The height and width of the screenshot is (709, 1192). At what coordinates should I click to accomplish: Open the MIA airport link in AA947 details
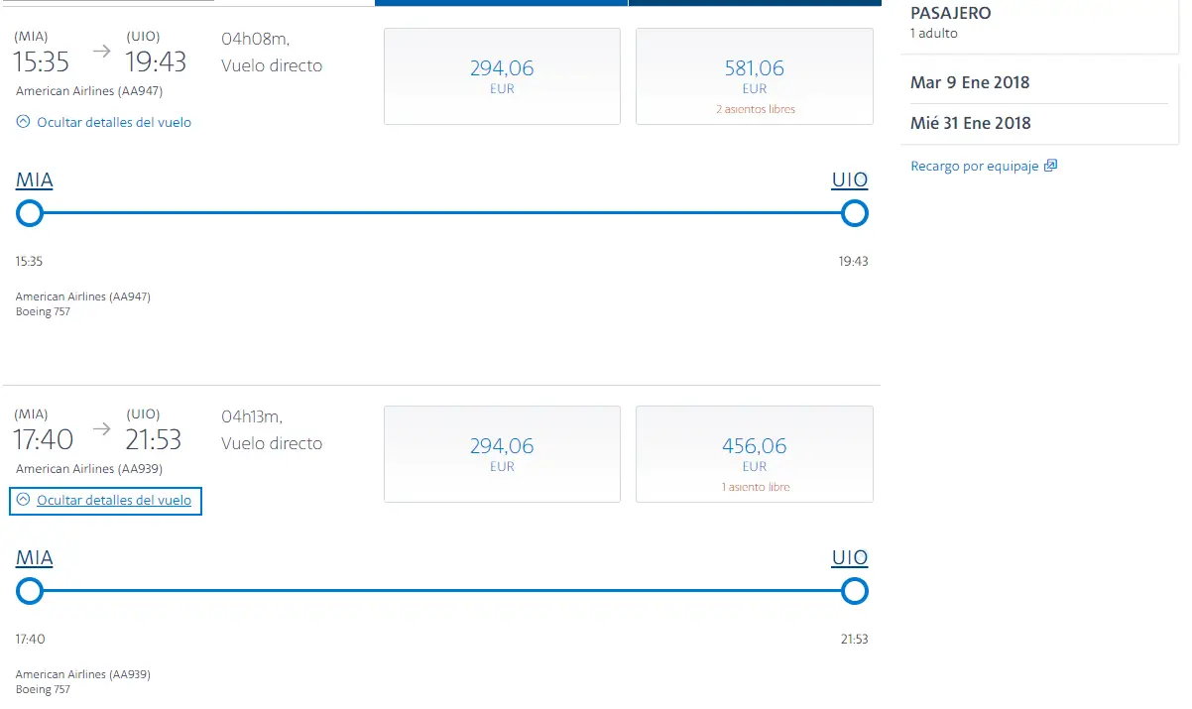coord(34,180)
